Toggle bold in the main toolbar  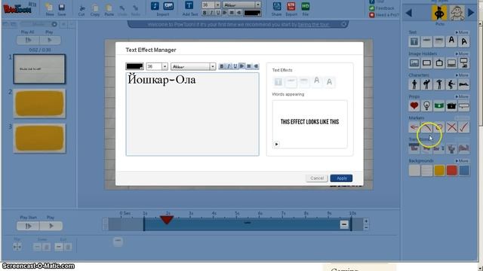click(x=205, y=13)
